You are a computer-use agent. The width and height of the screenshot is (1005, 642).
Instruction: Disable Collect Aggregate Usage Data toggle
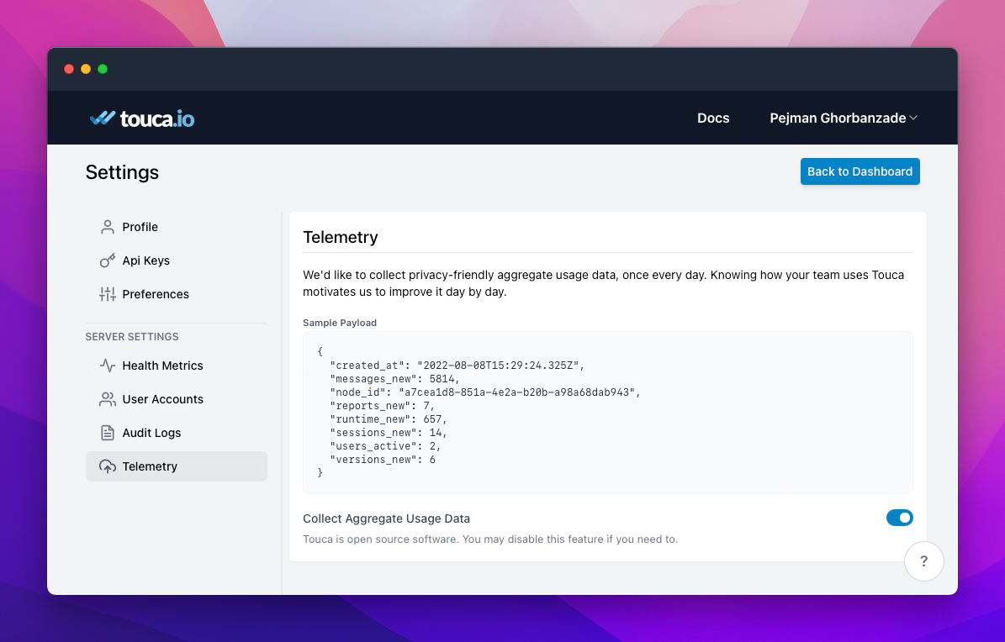tap(899, 518)
